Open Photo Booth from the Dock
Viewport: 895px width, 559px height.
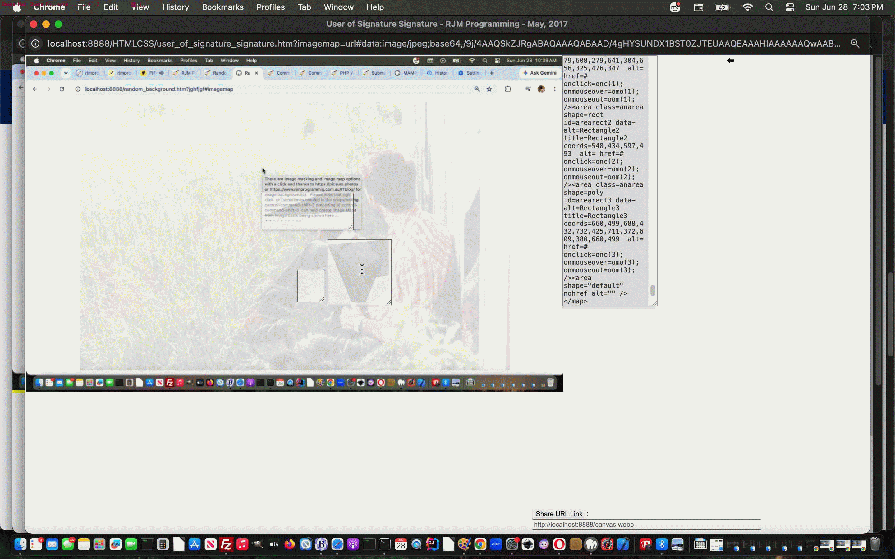[x=646, y=544]
